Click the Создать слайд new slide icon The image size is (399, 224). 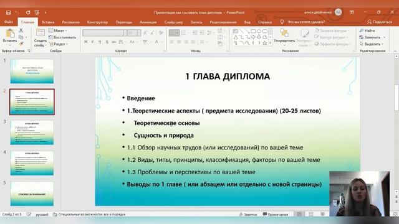[40, 33]
